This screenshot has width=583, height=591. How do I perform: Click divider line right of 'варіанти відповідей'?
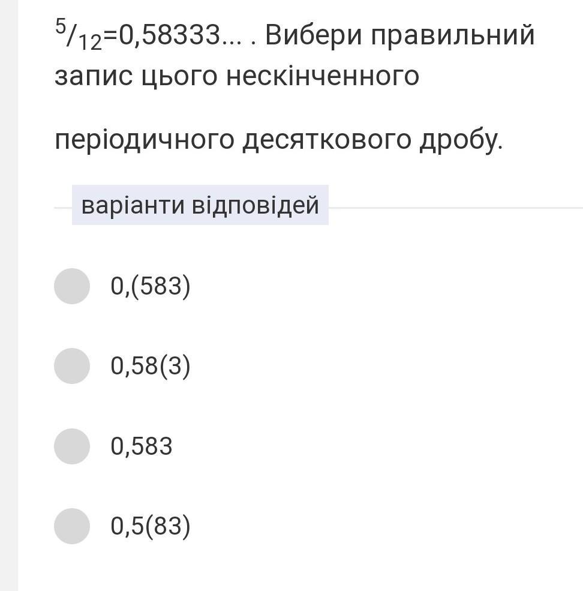tap(456, 208)
